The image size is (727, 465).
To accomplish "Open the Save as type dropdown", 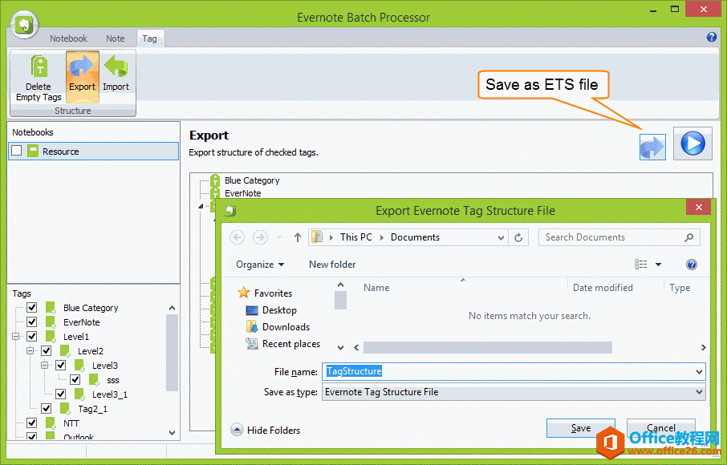I will click(x=697, y=392).
